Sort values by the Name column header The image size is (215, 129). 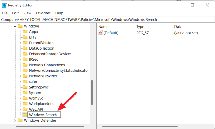tap(116, 27)
